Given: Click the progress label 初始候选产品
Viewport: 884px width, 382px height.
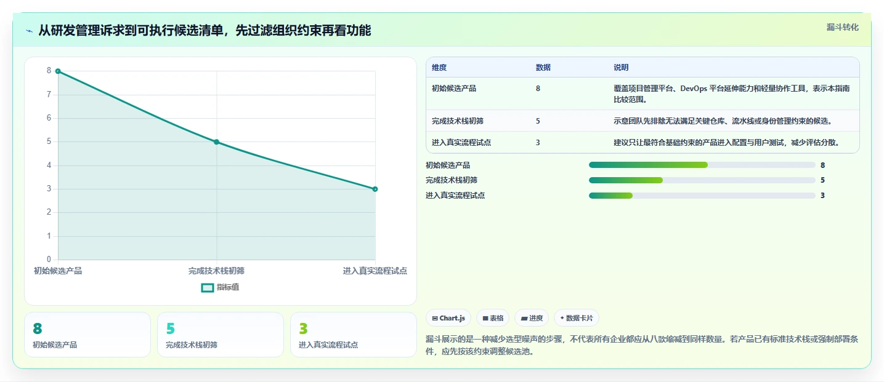Looking at the screenshot, I should click(x=448, y=165).
